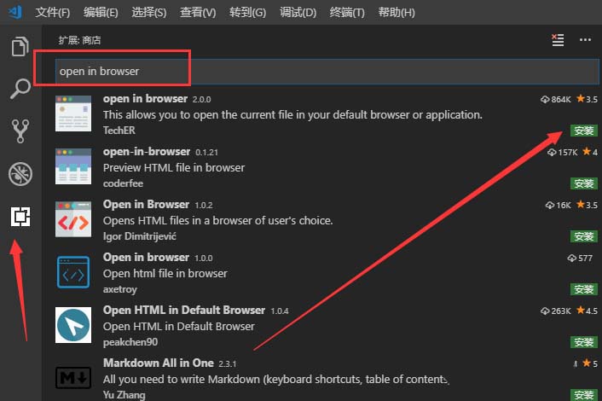The height and width of the screenshot is (401, 602).
Task: Click the 263K download count
Action: (x=556, y=311)
